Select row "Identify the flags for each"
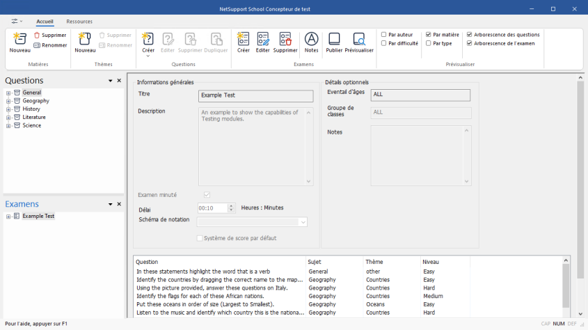 point(302,296)
